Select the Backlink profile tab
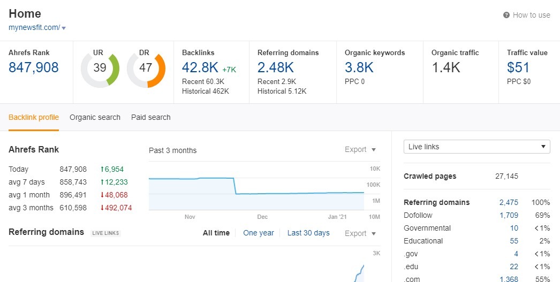560x282 pixels. point(34,117)
